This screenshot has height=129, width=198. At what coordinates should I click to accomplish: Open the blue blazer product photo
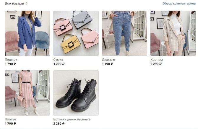coord(27,33)
